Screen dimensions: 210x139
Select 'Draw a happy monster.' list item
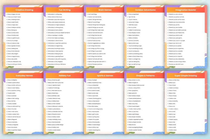click(x=14, y=14)
